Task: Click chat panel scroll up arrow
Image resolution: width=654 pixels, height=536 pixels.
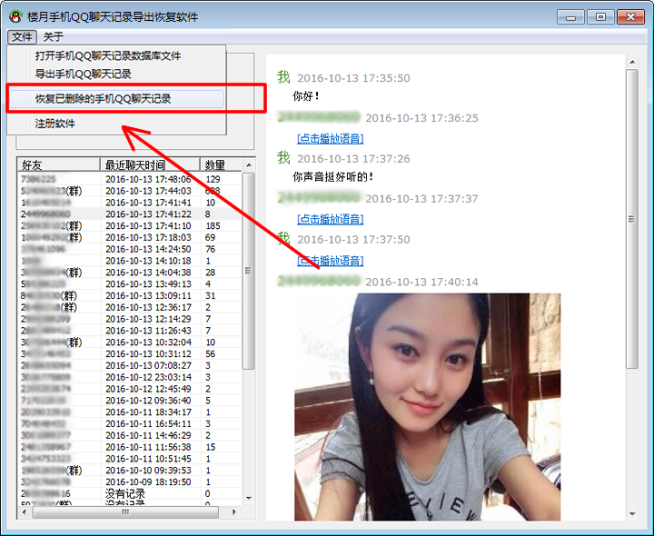Action: click(632, 62)
